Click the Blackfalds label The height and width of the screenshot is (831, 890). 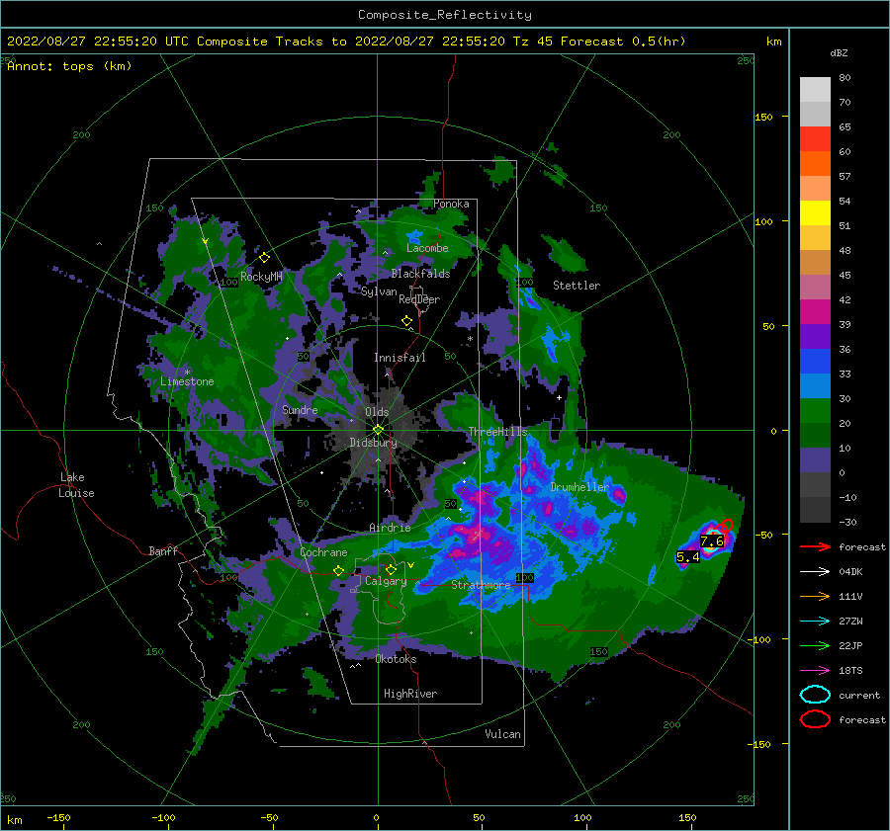(x=420, y=274)
